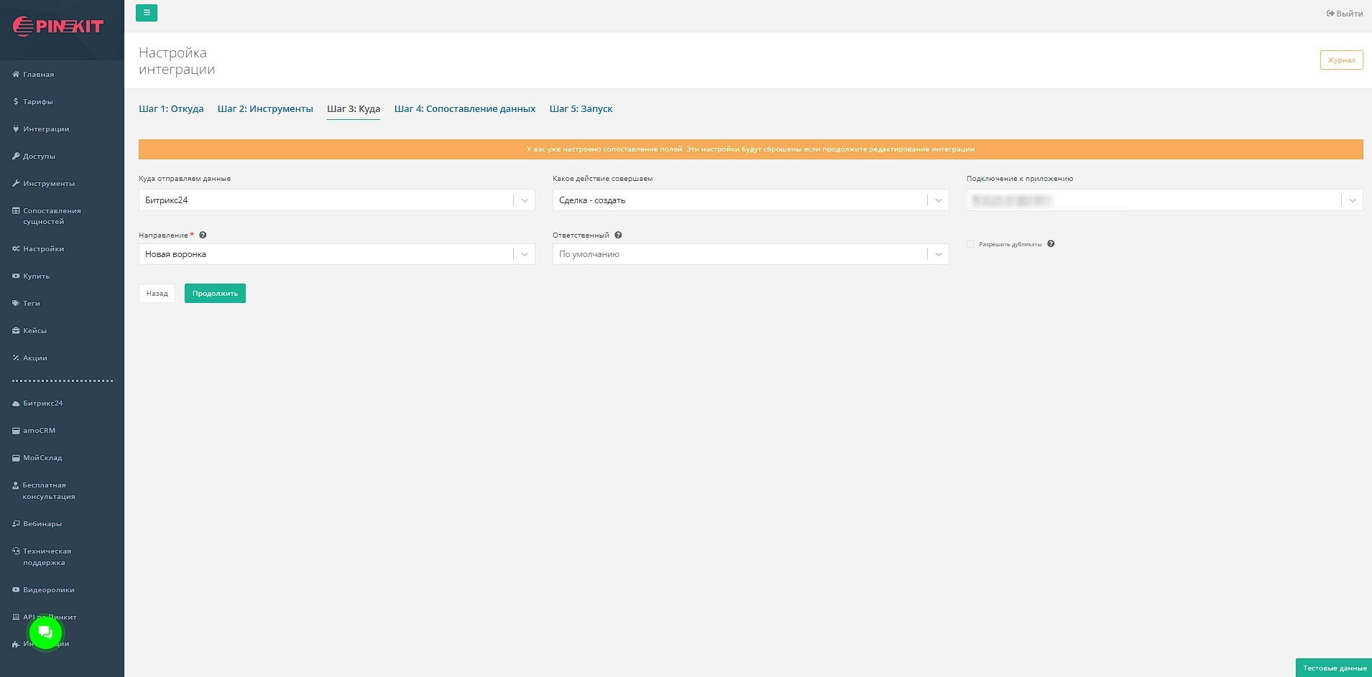Click help icon beside Разрешить дубликаты

[1051, 244]
